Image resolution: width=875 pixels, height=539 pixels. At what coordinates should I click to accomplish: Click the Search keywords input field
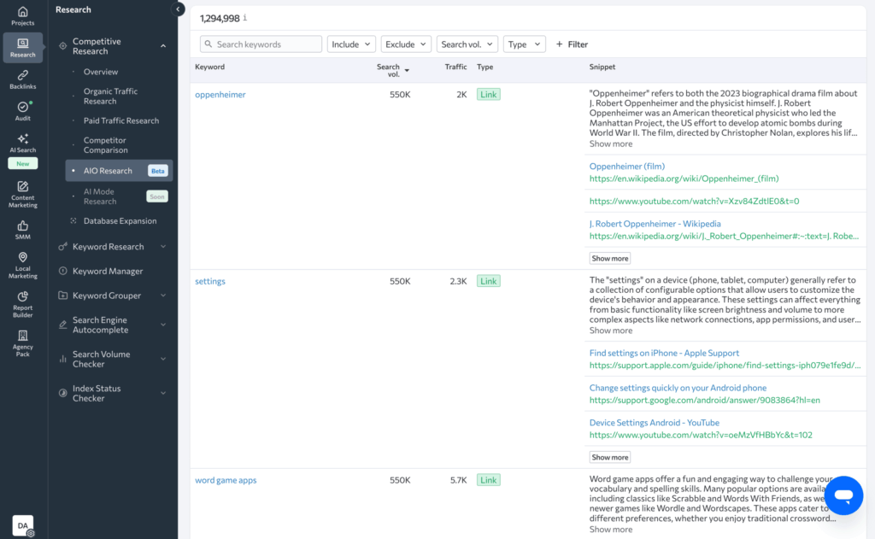pyautogui.click(x=261, y=44)
